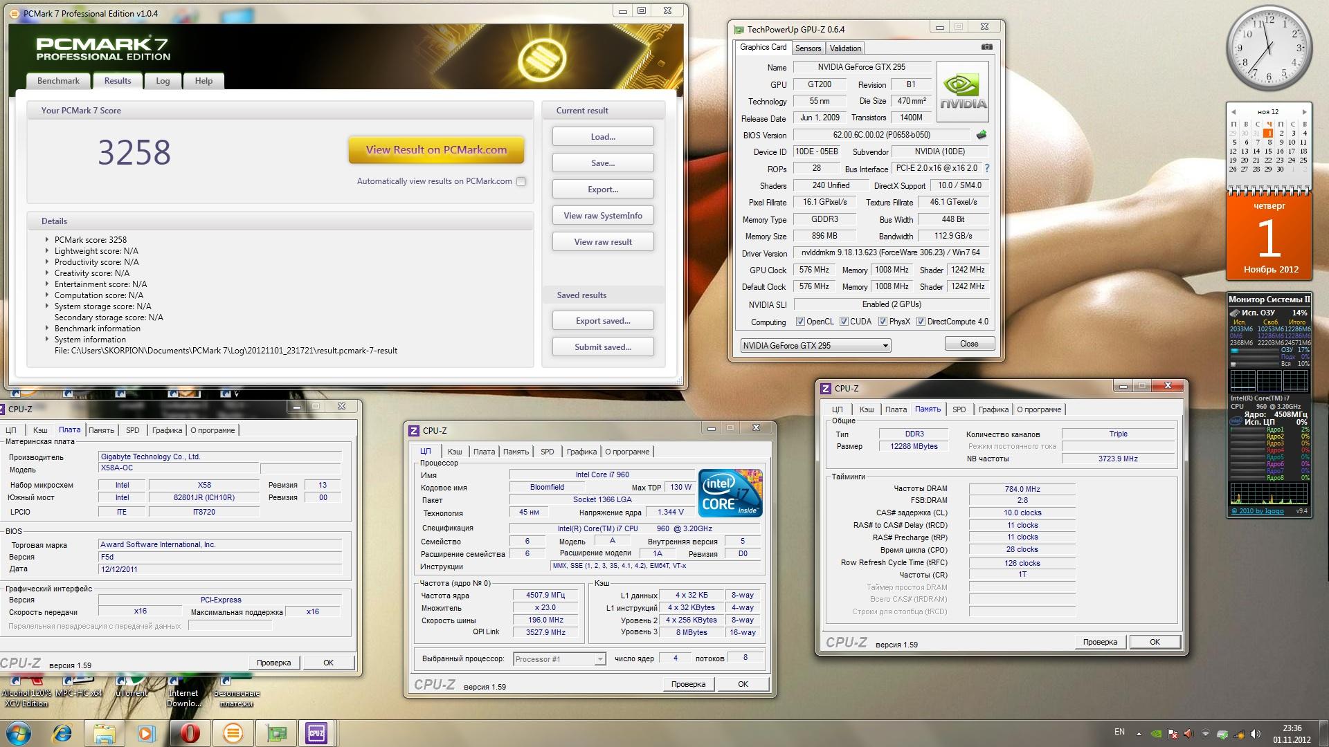Click the taskbar clock showing 23:36
The image size is (1329, 747).
(x=1292, y=733)
